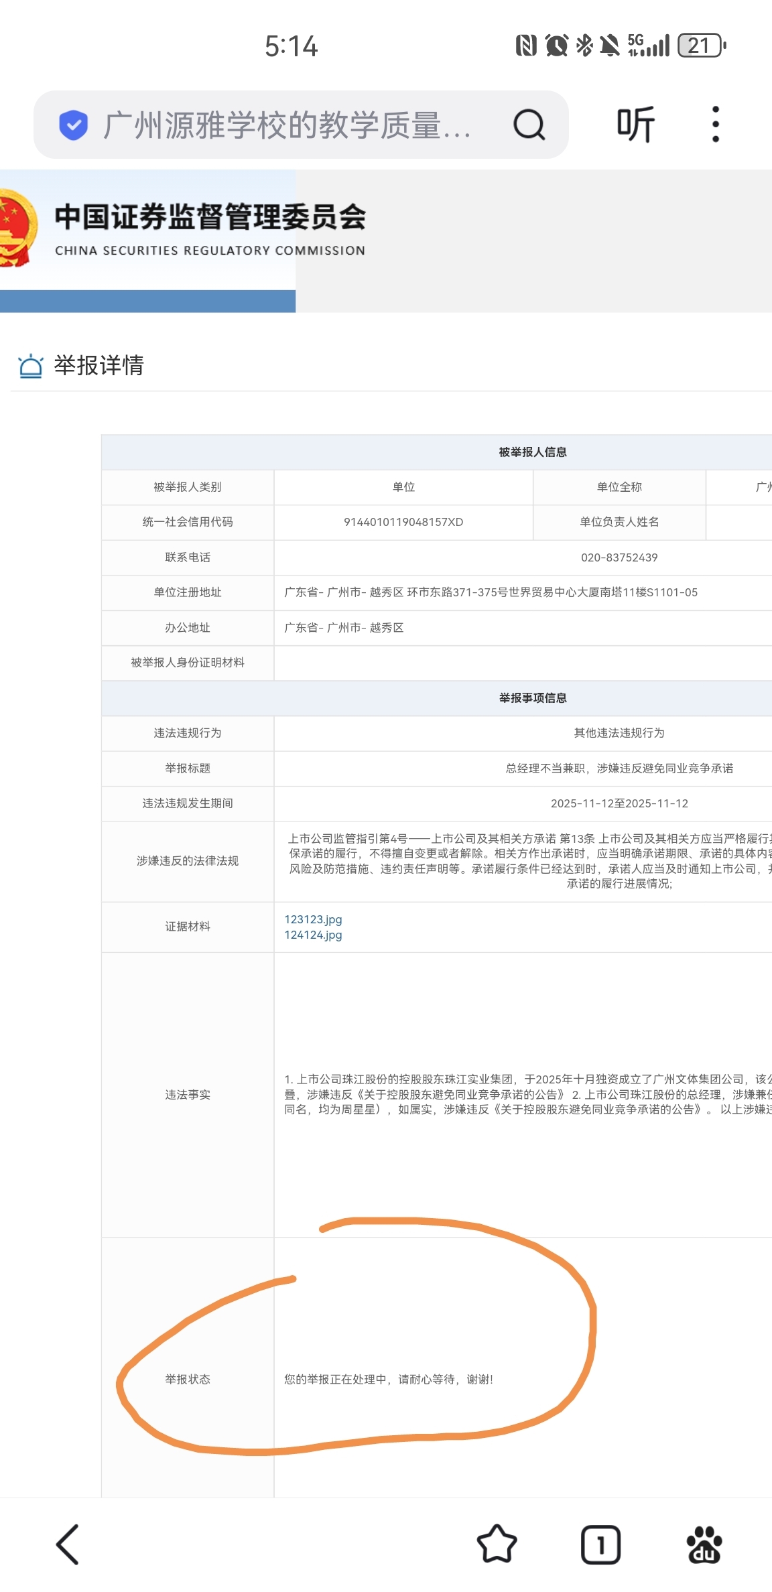Tap the 举报状态 label

[188, 1379]
